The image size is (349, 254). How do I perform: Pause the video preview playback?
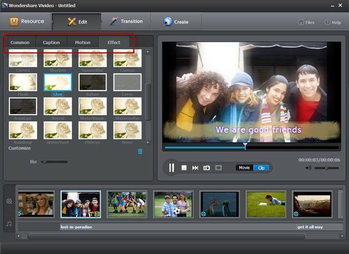coord(172,168)
